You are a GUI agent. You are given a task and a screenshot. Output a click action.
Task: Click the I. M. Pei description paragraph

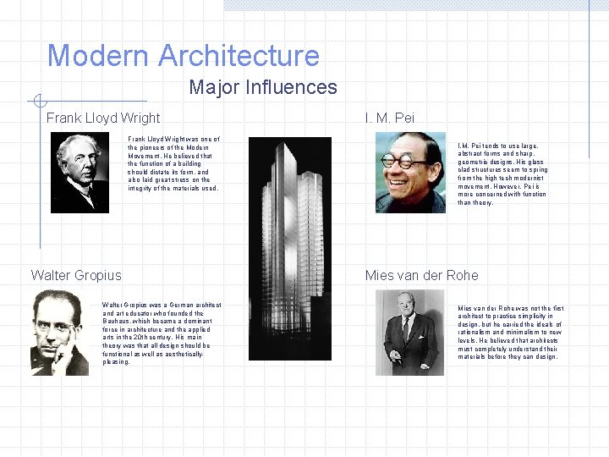(x=502, y=174)
